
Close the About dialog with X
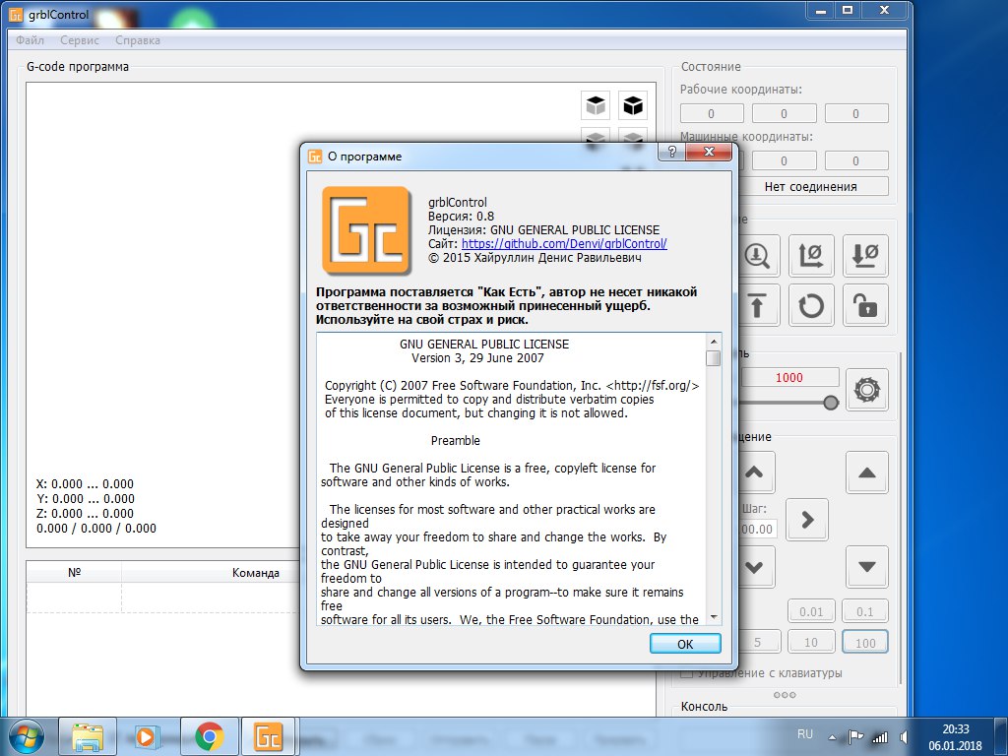709,152
